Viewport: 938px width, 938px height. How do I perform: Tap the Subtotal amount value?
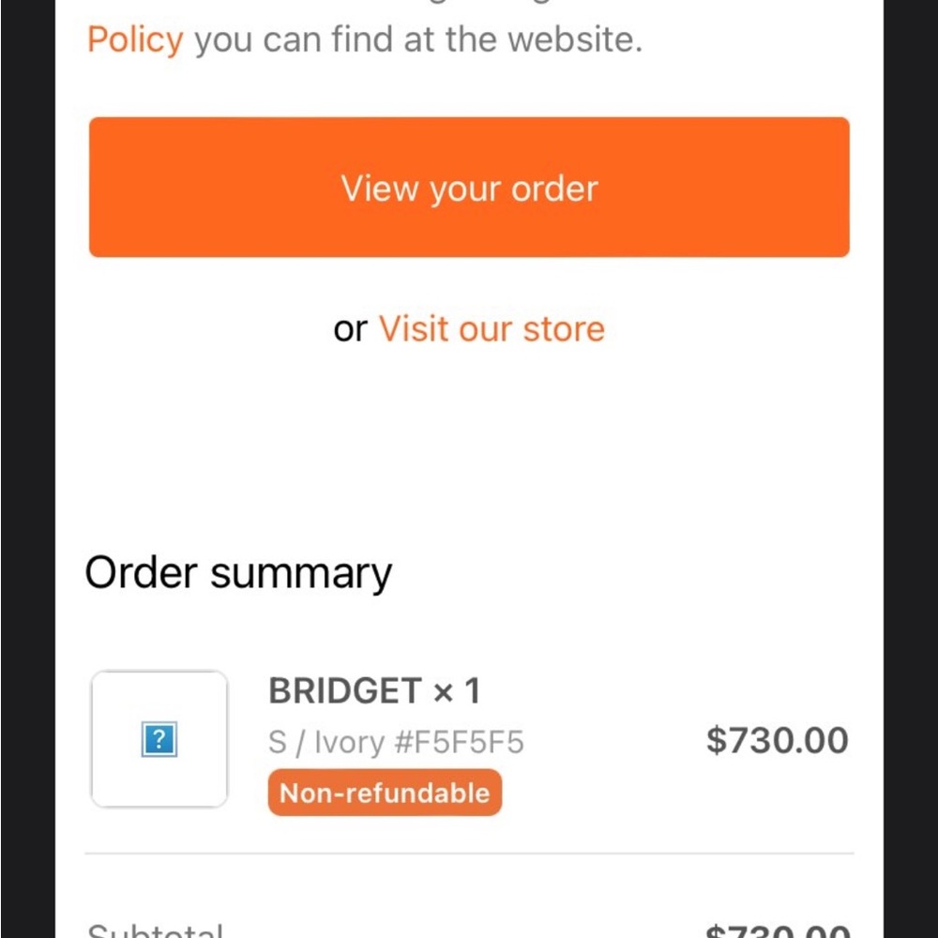pos(777,930)
